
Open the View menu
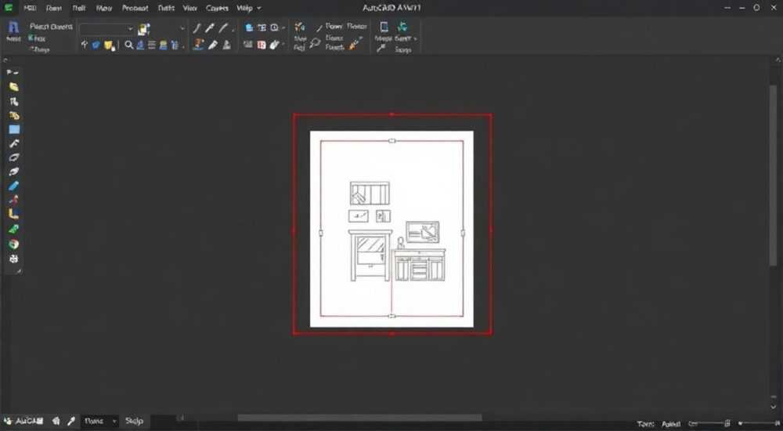(x=189, y=8)
